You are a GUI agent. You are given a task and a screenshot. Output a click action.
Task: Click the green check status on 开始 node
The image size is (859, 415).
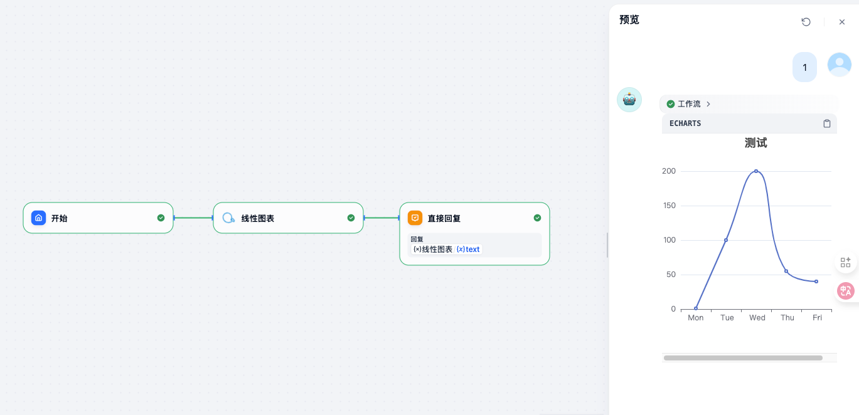[x=161, y=218]
